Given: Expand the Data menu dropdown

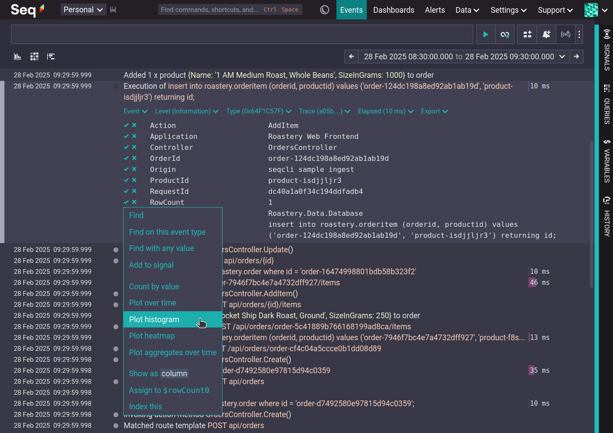Looking at the screenshot, I should (467, 10).
